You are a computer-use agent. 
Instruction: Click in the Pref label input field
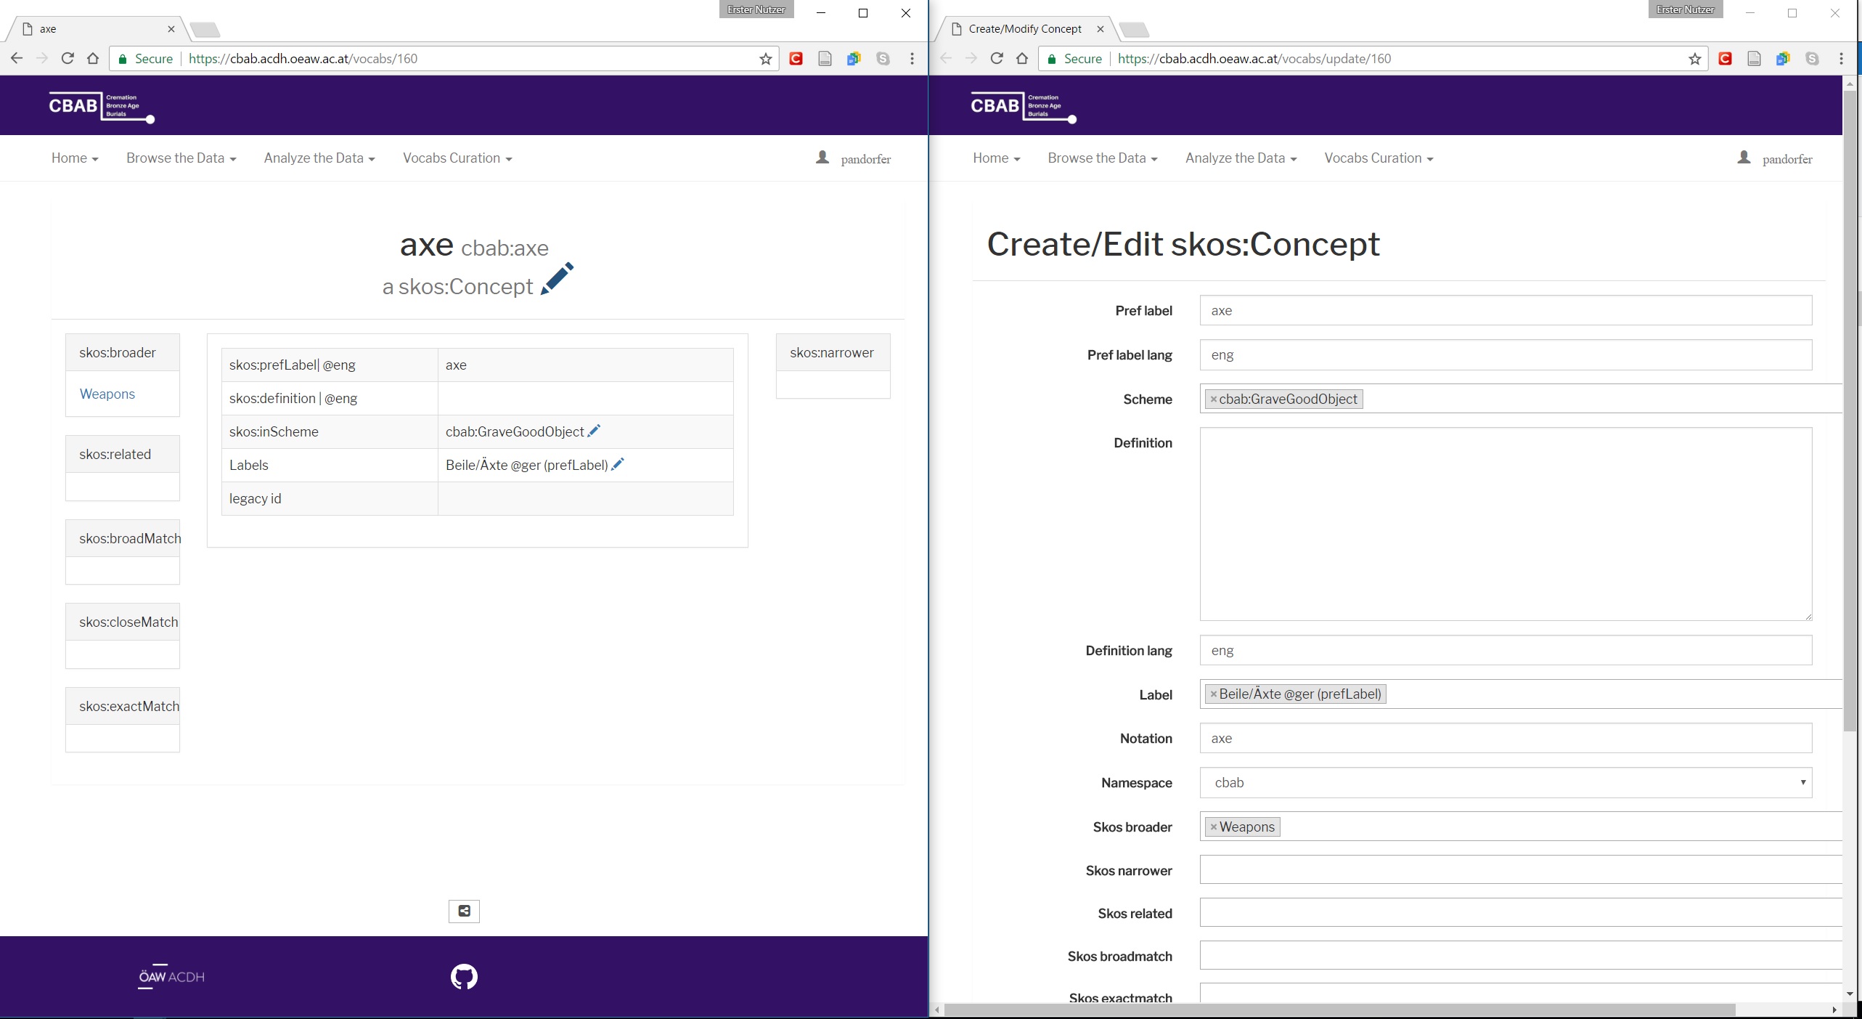[x=1506, y=311]
